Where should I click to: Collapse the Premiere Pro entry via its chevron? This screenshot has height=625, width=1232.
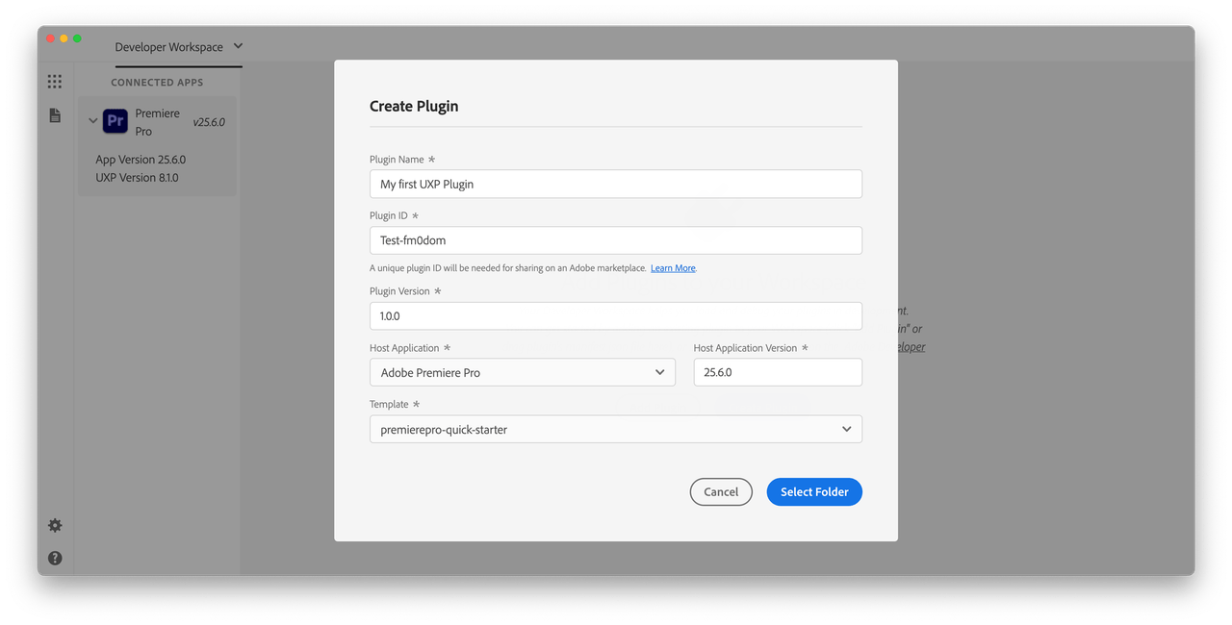pos(92,120)
